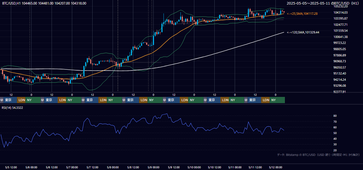Click the 5/7 00:00 date label
This screenshot has height=170, width=363.
(x=72, y=167)
